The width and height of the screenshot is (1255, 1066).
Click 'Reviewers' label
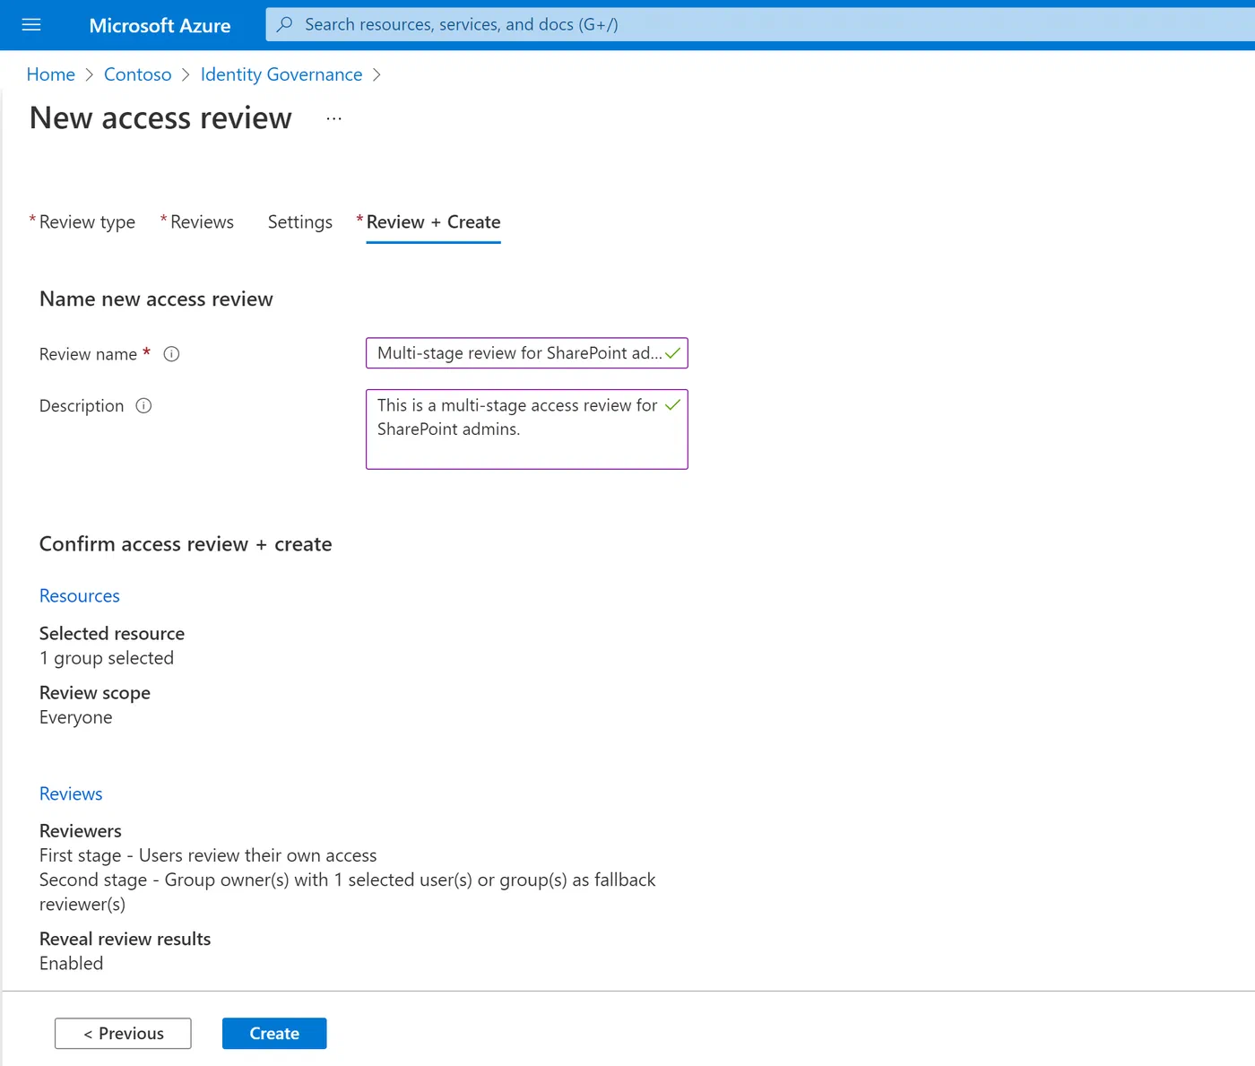click(81, 831)
